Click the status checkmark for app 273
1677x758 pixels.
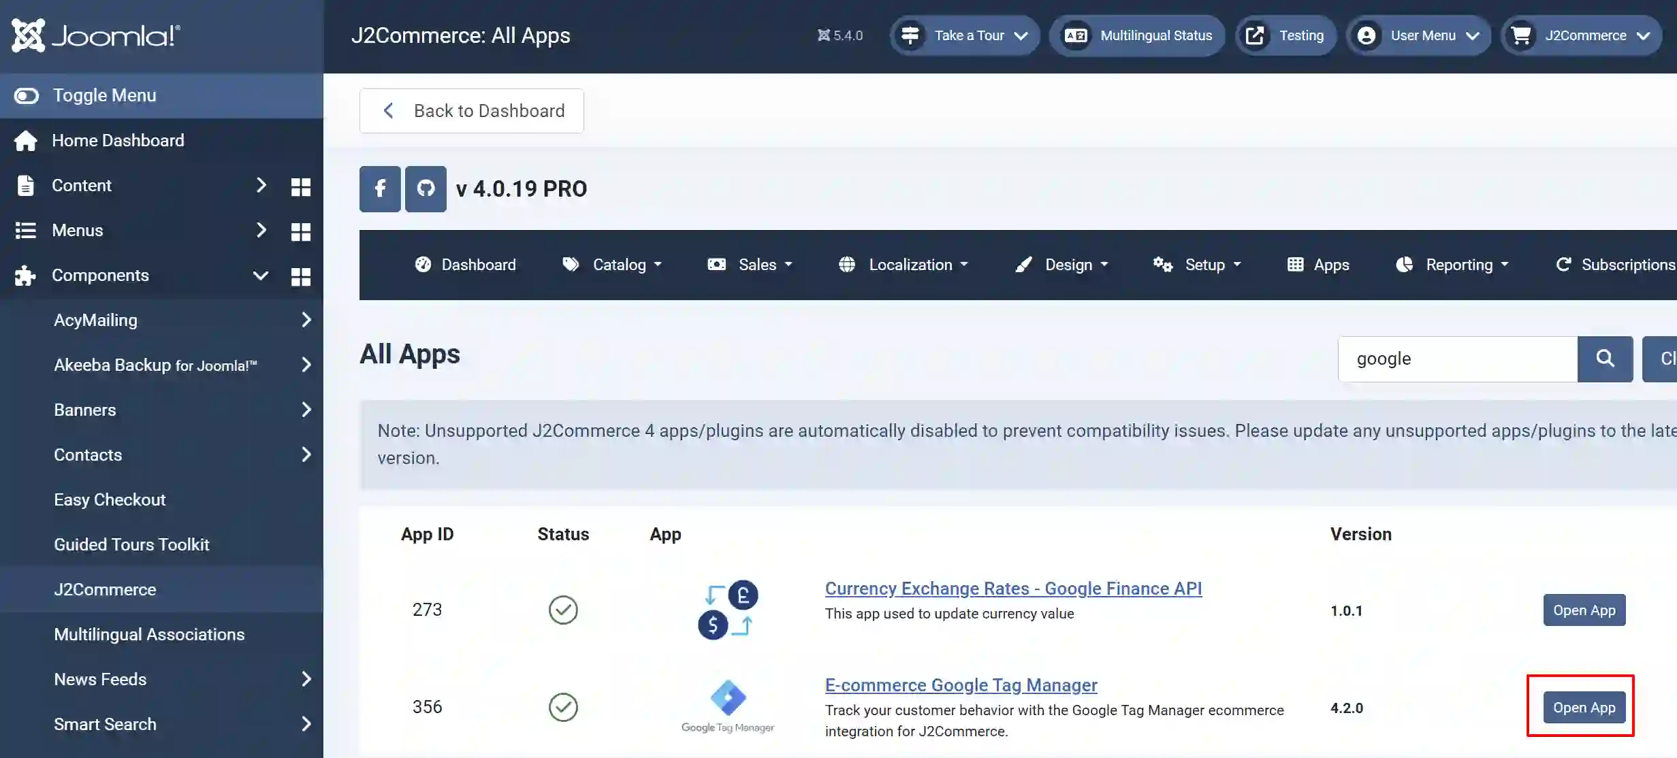(563, 610)
